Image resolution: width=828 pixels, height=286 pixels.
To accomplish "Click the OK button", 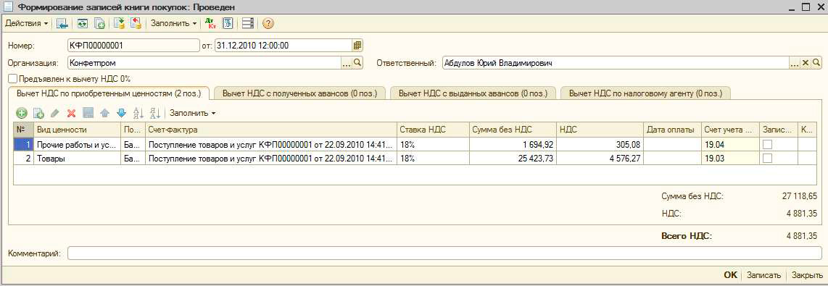I will pyautogui.click(x=730, y=275).
